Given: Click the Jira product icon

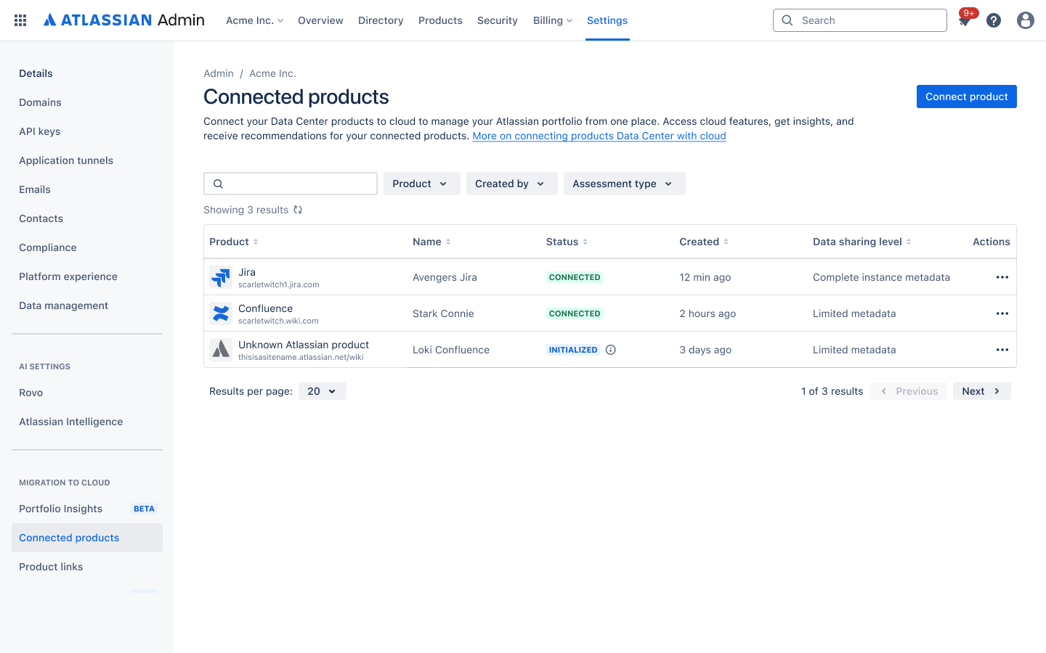Looking at the screenshot, I should tap(221, 277).
